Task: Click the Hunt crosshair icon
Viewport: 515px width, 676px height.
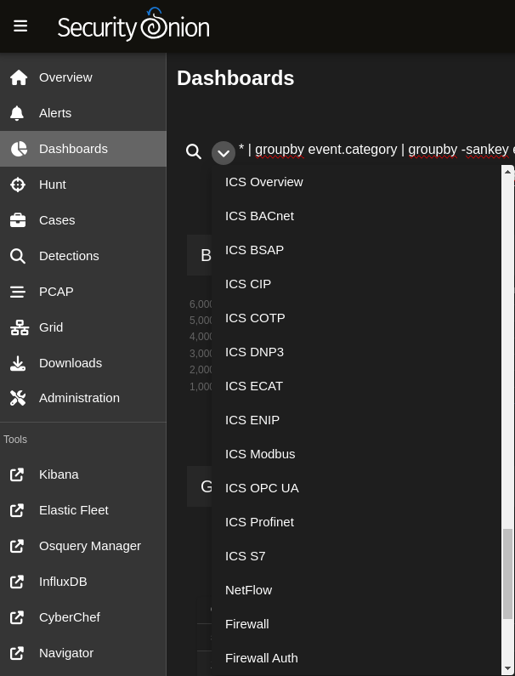Action: (18, 185)
